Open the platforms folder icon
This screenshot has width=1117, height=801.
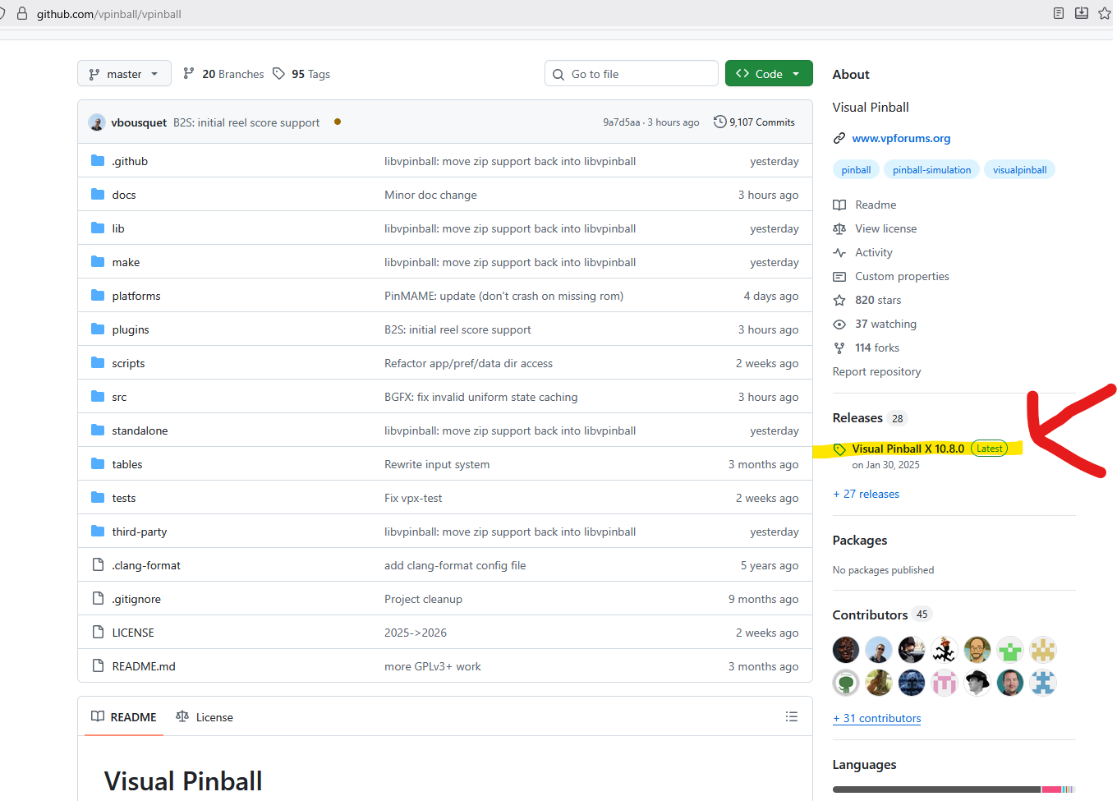pos(98,296)
